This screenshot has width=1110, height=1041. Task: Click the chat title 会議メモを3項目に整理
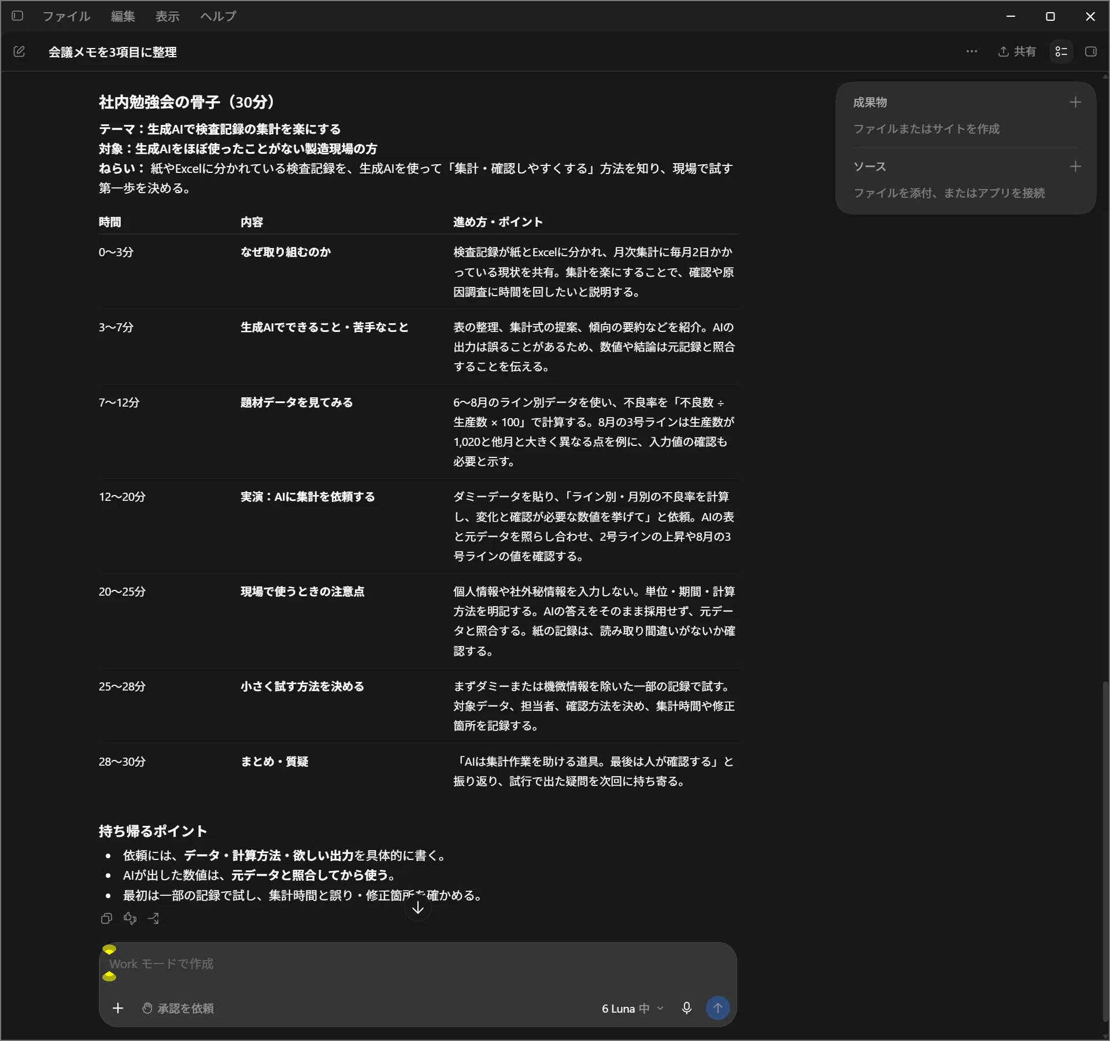coord(113,52)
